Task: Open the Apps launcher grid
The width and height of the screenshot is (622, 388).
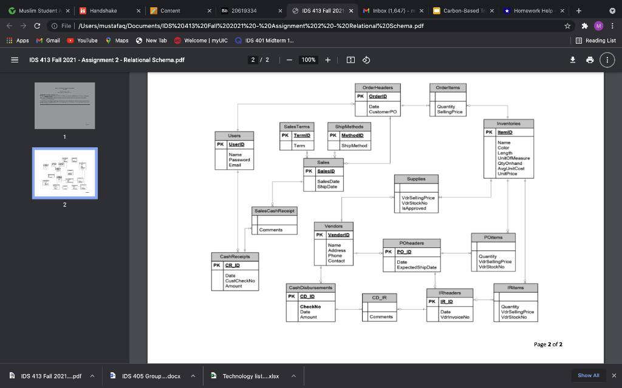Action: (10, 41)
